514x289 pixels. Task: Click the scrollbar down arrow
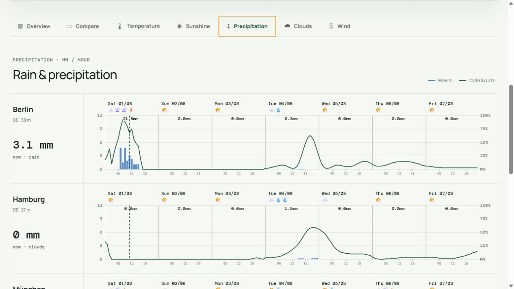[511, 286]
